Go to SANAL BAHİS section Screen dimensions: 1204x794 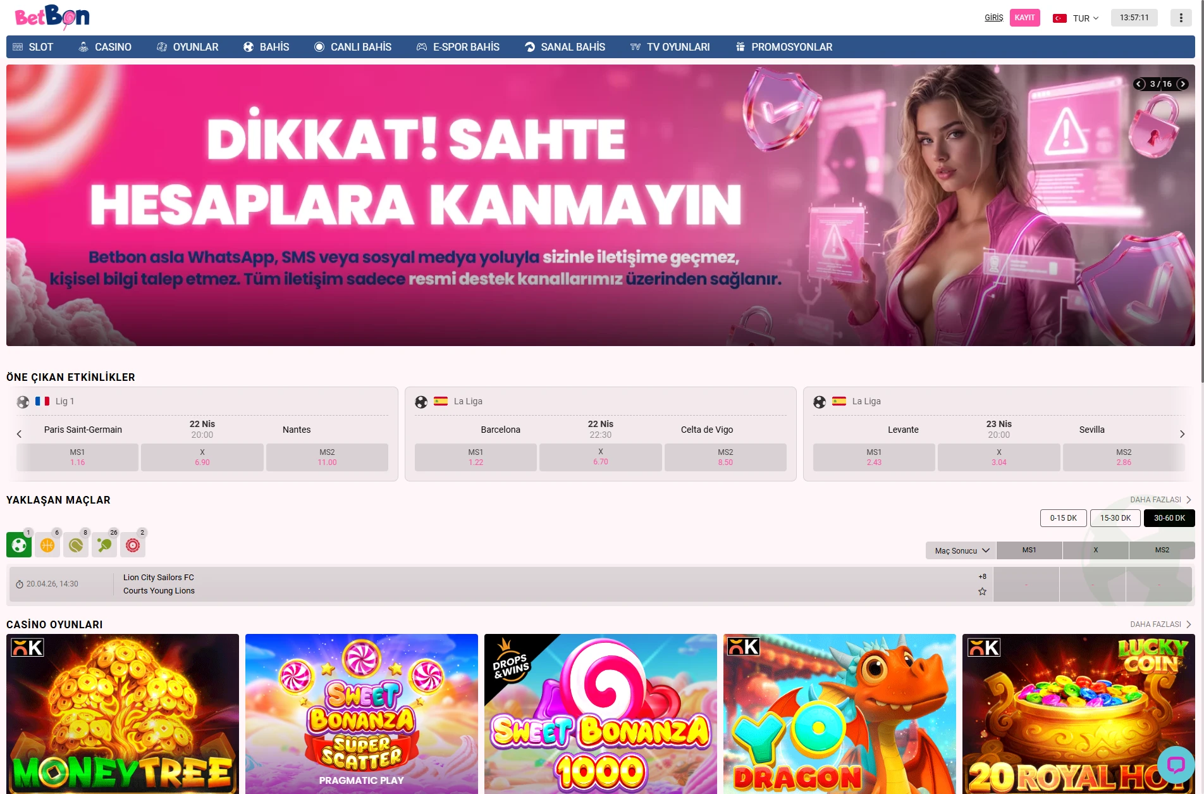(565, 47)
